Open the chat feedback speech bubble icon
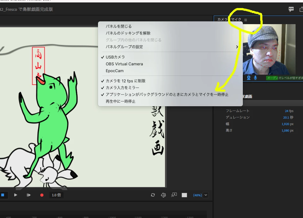Image resolution: width=303 pixels, height=218 pixels. pyautogui.click(x=291, y=9)
